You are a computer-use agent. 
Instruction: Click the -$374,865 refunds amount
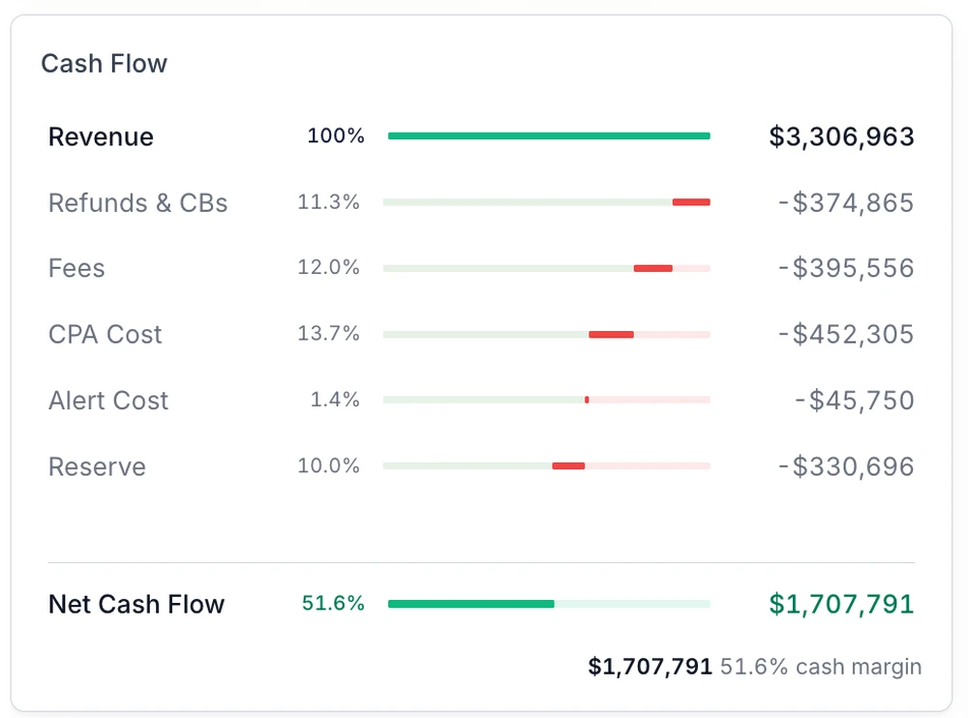846,202
